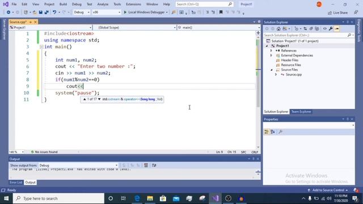Toggle word wrap icon in Output panel
This screenshot has height=204, width=363.
(154, 165)
